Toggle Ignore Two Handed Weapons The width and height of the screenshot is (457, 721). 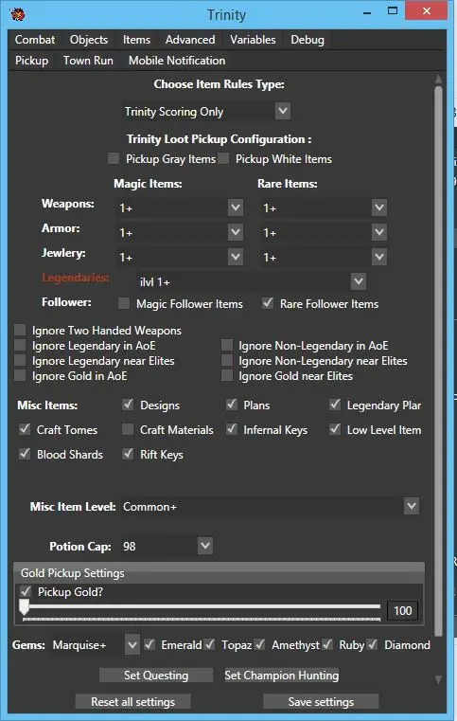[x=20, y=330]
